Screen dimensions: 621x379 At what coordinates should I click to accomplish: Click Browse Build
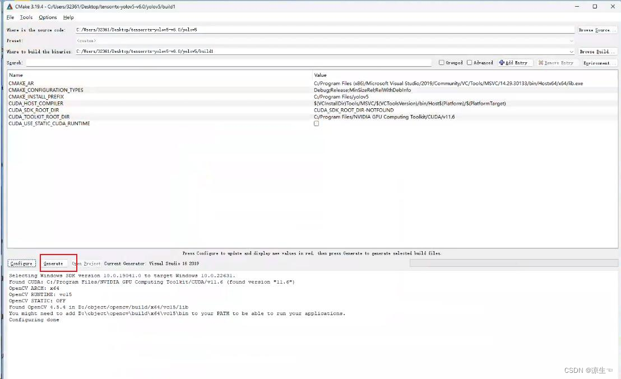pyautogui.click(x=598, y=51)
